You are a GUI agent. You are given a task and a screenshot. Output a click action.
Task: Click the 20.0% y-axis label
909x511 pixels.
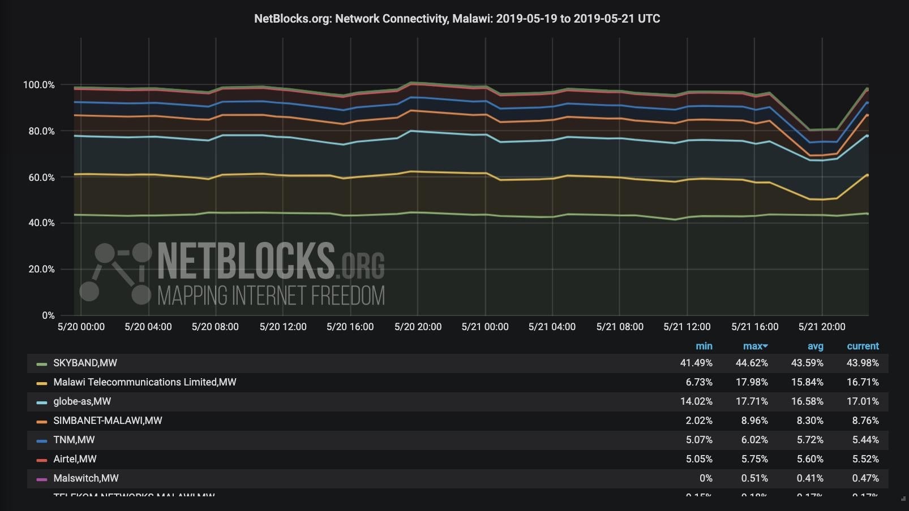(x=41, y=269)
